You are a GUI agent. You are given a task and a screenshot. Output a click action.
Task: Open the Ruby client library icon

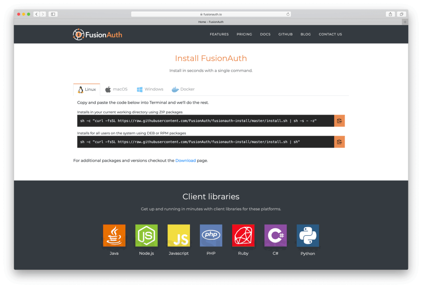pos(243,235)
